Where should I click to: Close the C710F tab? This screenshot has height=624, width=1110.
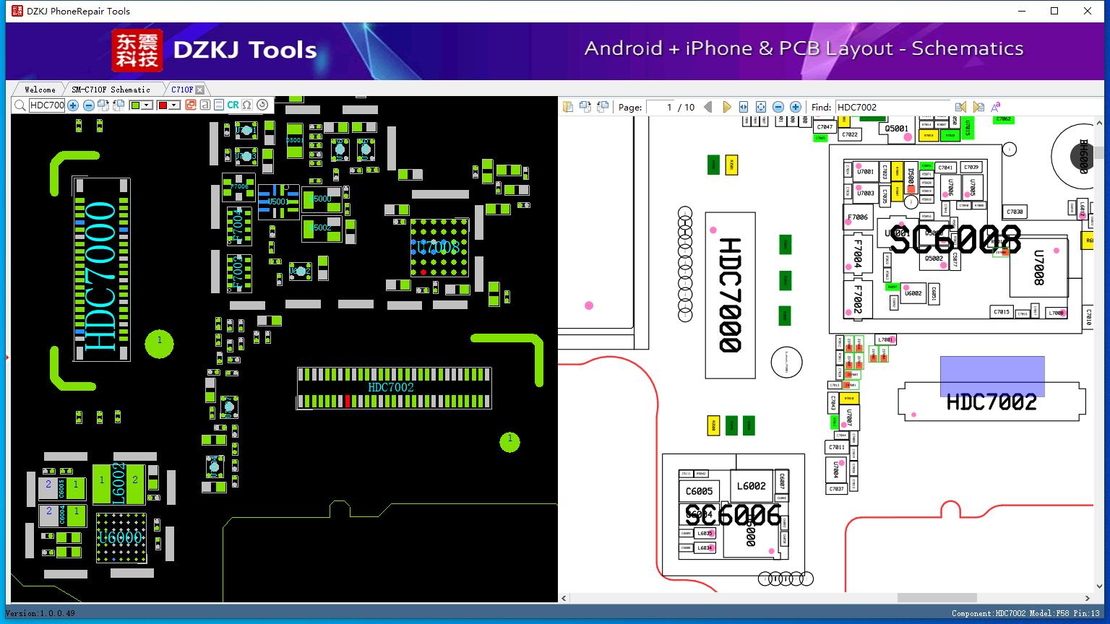coord(200,90)
